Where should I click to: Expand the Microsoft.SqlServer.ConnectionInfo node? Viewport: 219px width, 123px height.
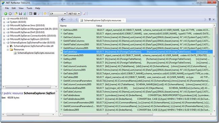[x=4, y=36]
